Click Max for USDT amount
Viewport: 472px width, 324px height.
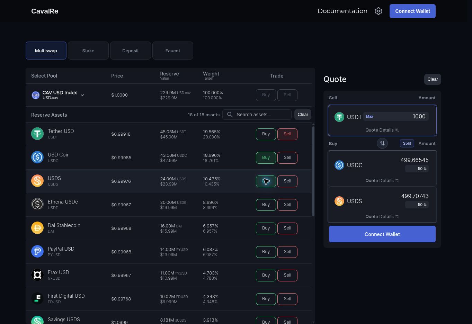(x=369, y=116)
